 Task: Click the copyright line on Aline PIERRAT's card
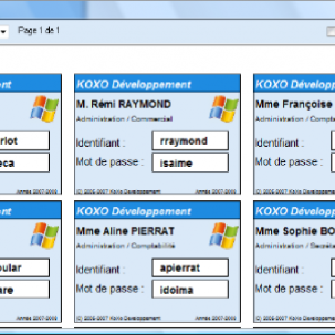pyautogui.click(x=118, y=319)
